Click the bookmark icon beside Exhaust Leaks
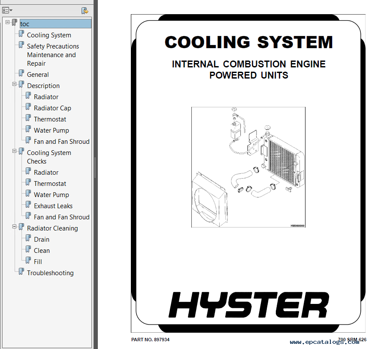This screenshot has width=381, height=349. 28,204
